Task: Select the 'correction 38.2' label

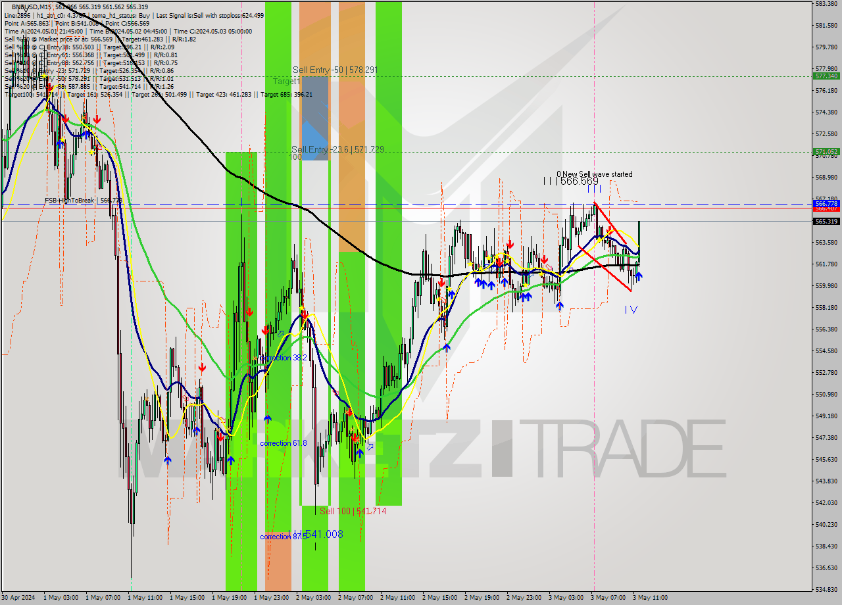Action: [284, 358]
